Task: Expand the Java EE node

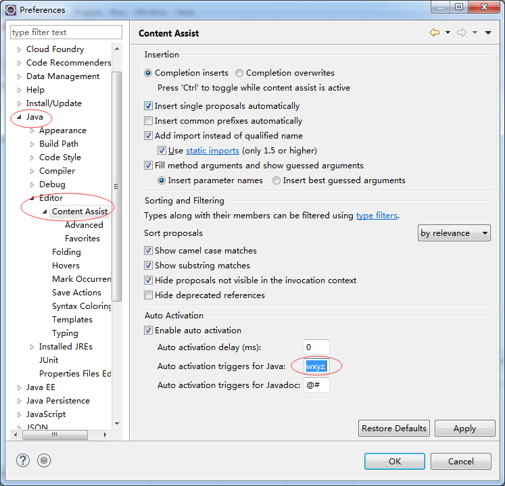Action: pos(19,388)
